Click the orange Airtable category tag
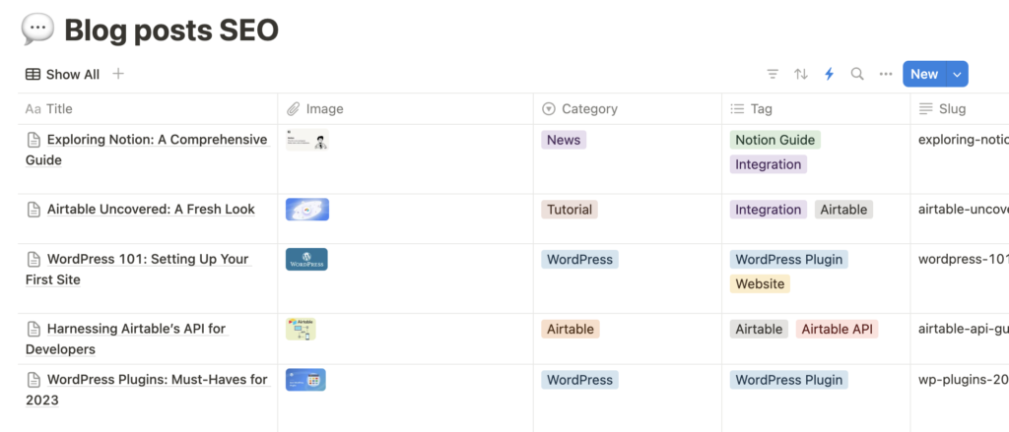This screenshot has width=1009, height=432. tap(571, 329)
